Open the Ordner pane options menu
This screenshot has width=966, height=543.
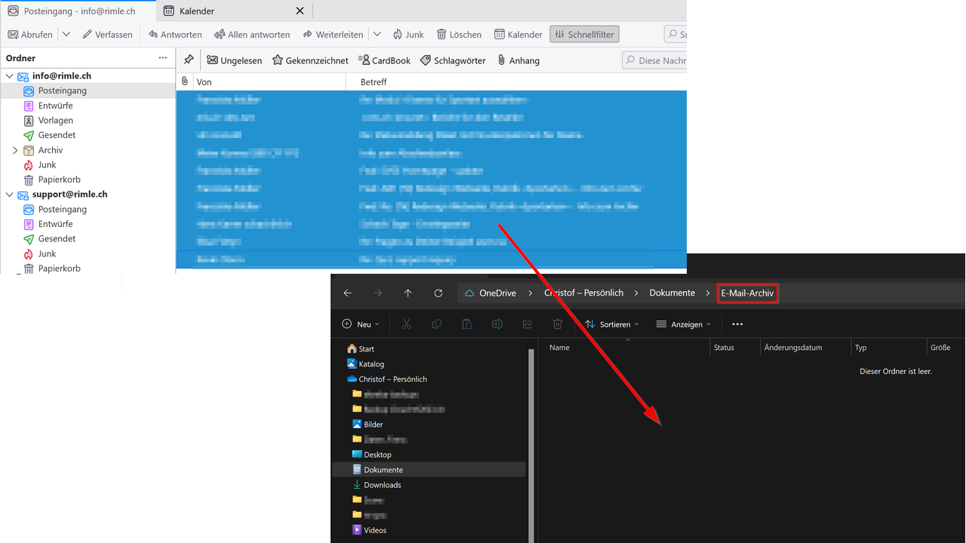tap(163, 58)
